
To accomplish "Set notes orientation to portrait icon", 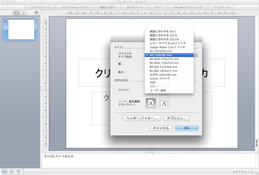I will point(151,103).
